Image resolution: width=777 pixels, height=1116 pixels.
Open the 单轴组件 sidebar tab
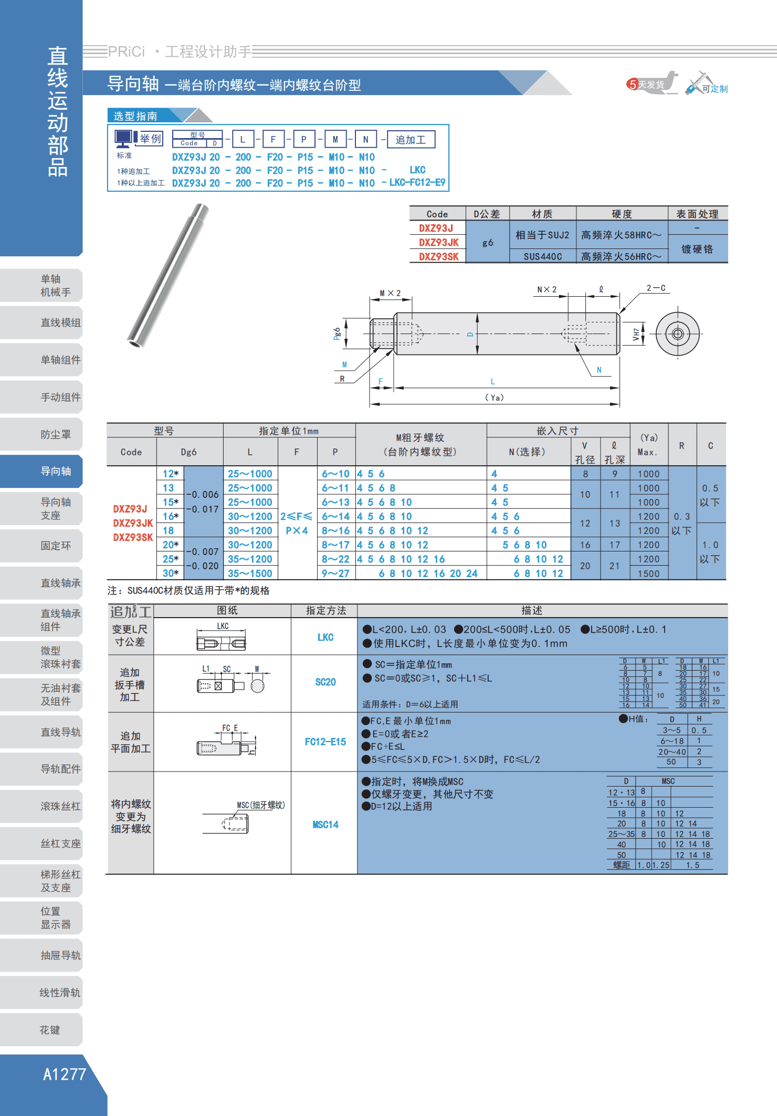tap(41, 360)
